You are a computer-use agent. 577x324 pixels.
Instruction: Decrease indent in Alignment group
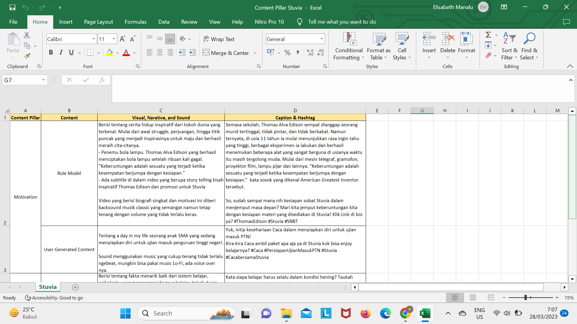click(x=182, y=53)
